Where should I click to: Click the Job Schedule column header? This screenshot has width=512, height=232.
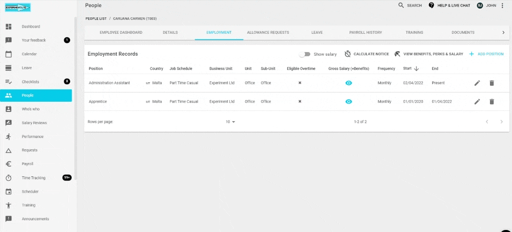point(181,69)
